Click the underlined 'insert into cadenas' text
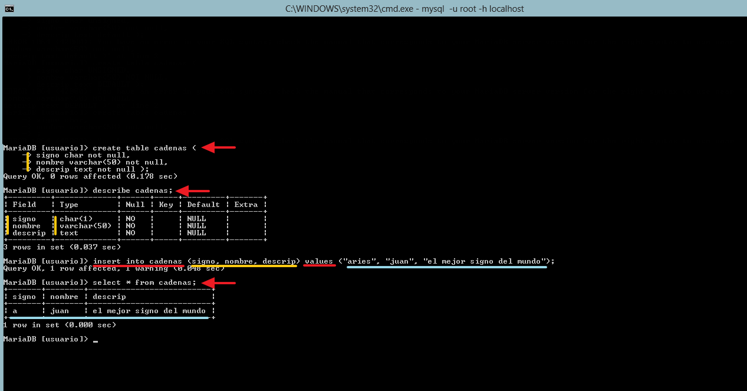The height and width of the screenshot is (391, 747). click(x=137, y=261)
